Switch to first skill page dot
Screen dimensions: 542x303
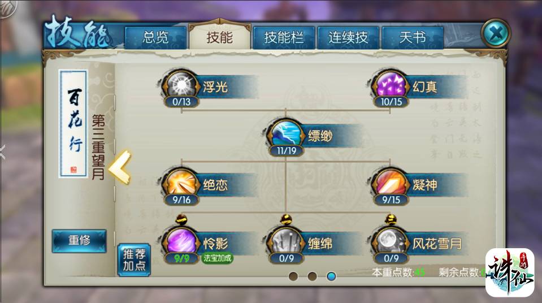tap(293, 276)
